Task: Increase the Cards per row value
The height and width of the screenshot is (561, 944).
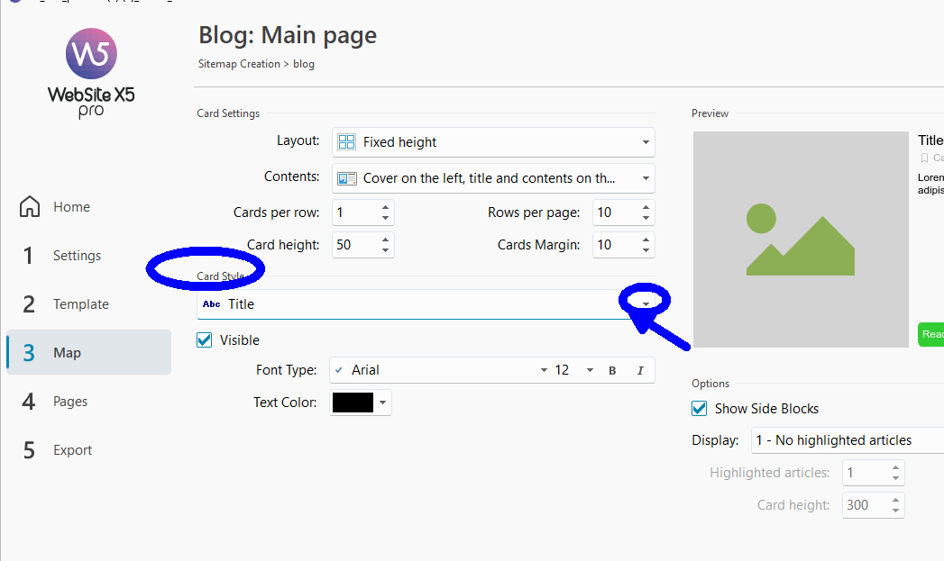Action: tap(386, 208)
